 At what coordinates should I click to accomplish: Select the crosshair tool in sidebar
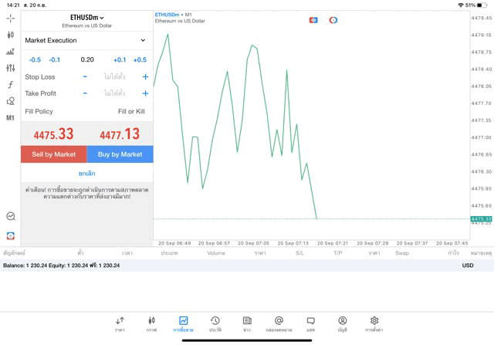(x=10, y=18)
